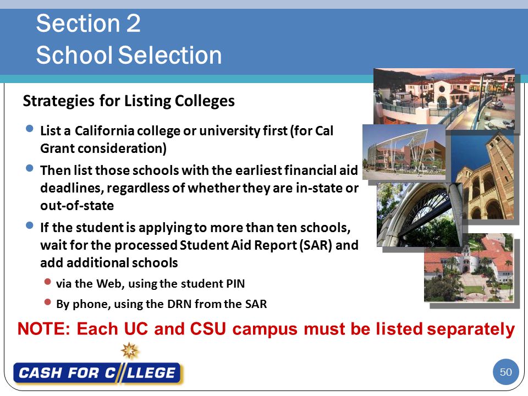
Task: Click the blue bullet beside 'List a California college'
Action: (30, 129)
